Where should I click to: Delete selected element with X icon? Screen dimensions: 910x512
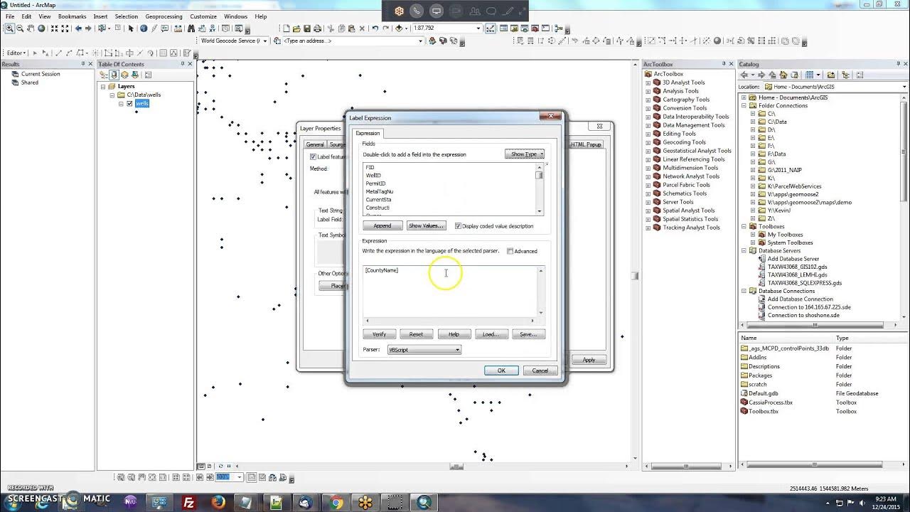362,28
